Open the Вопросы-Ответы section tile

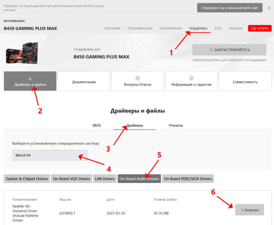pos(138,81)
